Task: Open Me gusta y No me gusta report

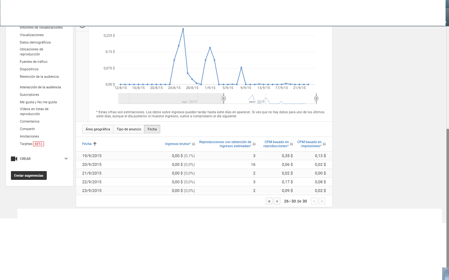Action: 38,102
